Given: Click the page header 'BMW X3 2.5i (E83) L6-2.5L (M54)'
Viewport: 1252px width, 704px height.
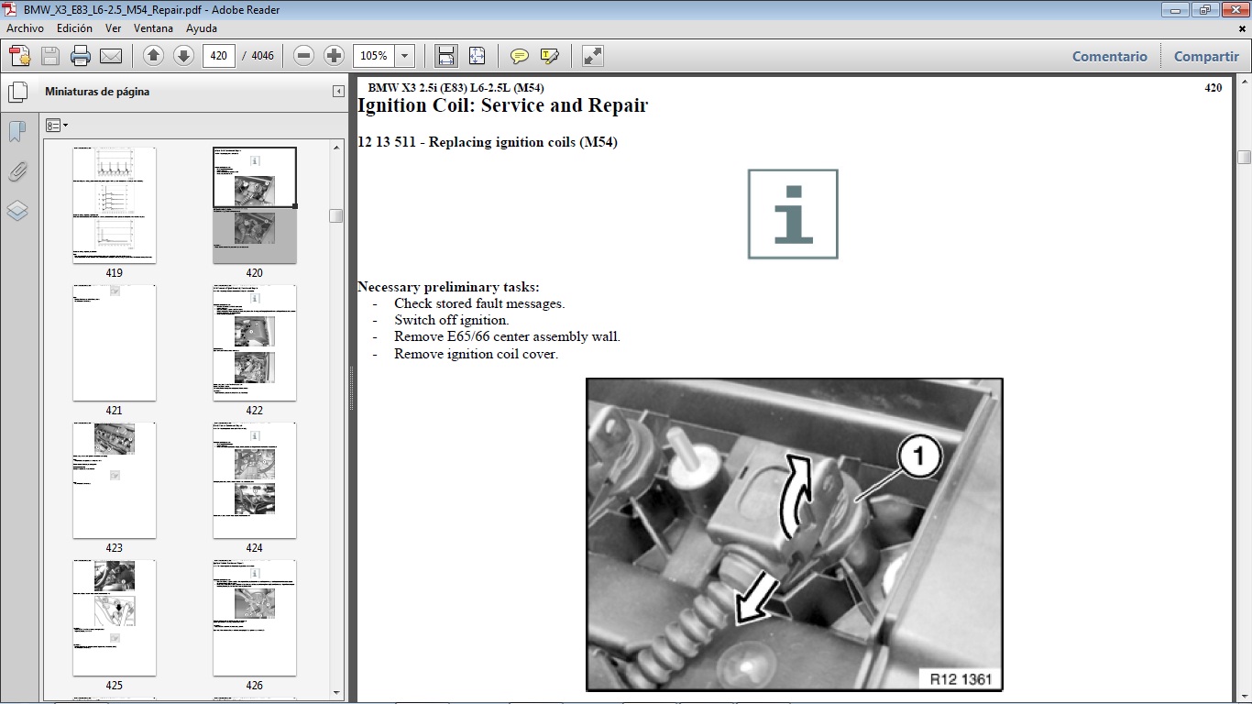Looking at the screenshot, I should tap(456, 88).
